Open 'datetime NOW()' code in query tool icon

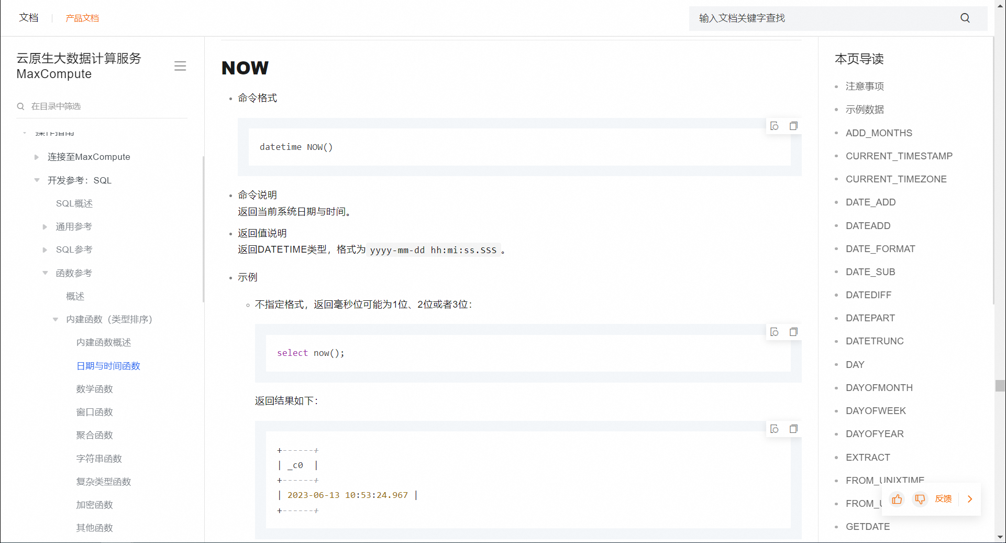[x=775, y=126]
